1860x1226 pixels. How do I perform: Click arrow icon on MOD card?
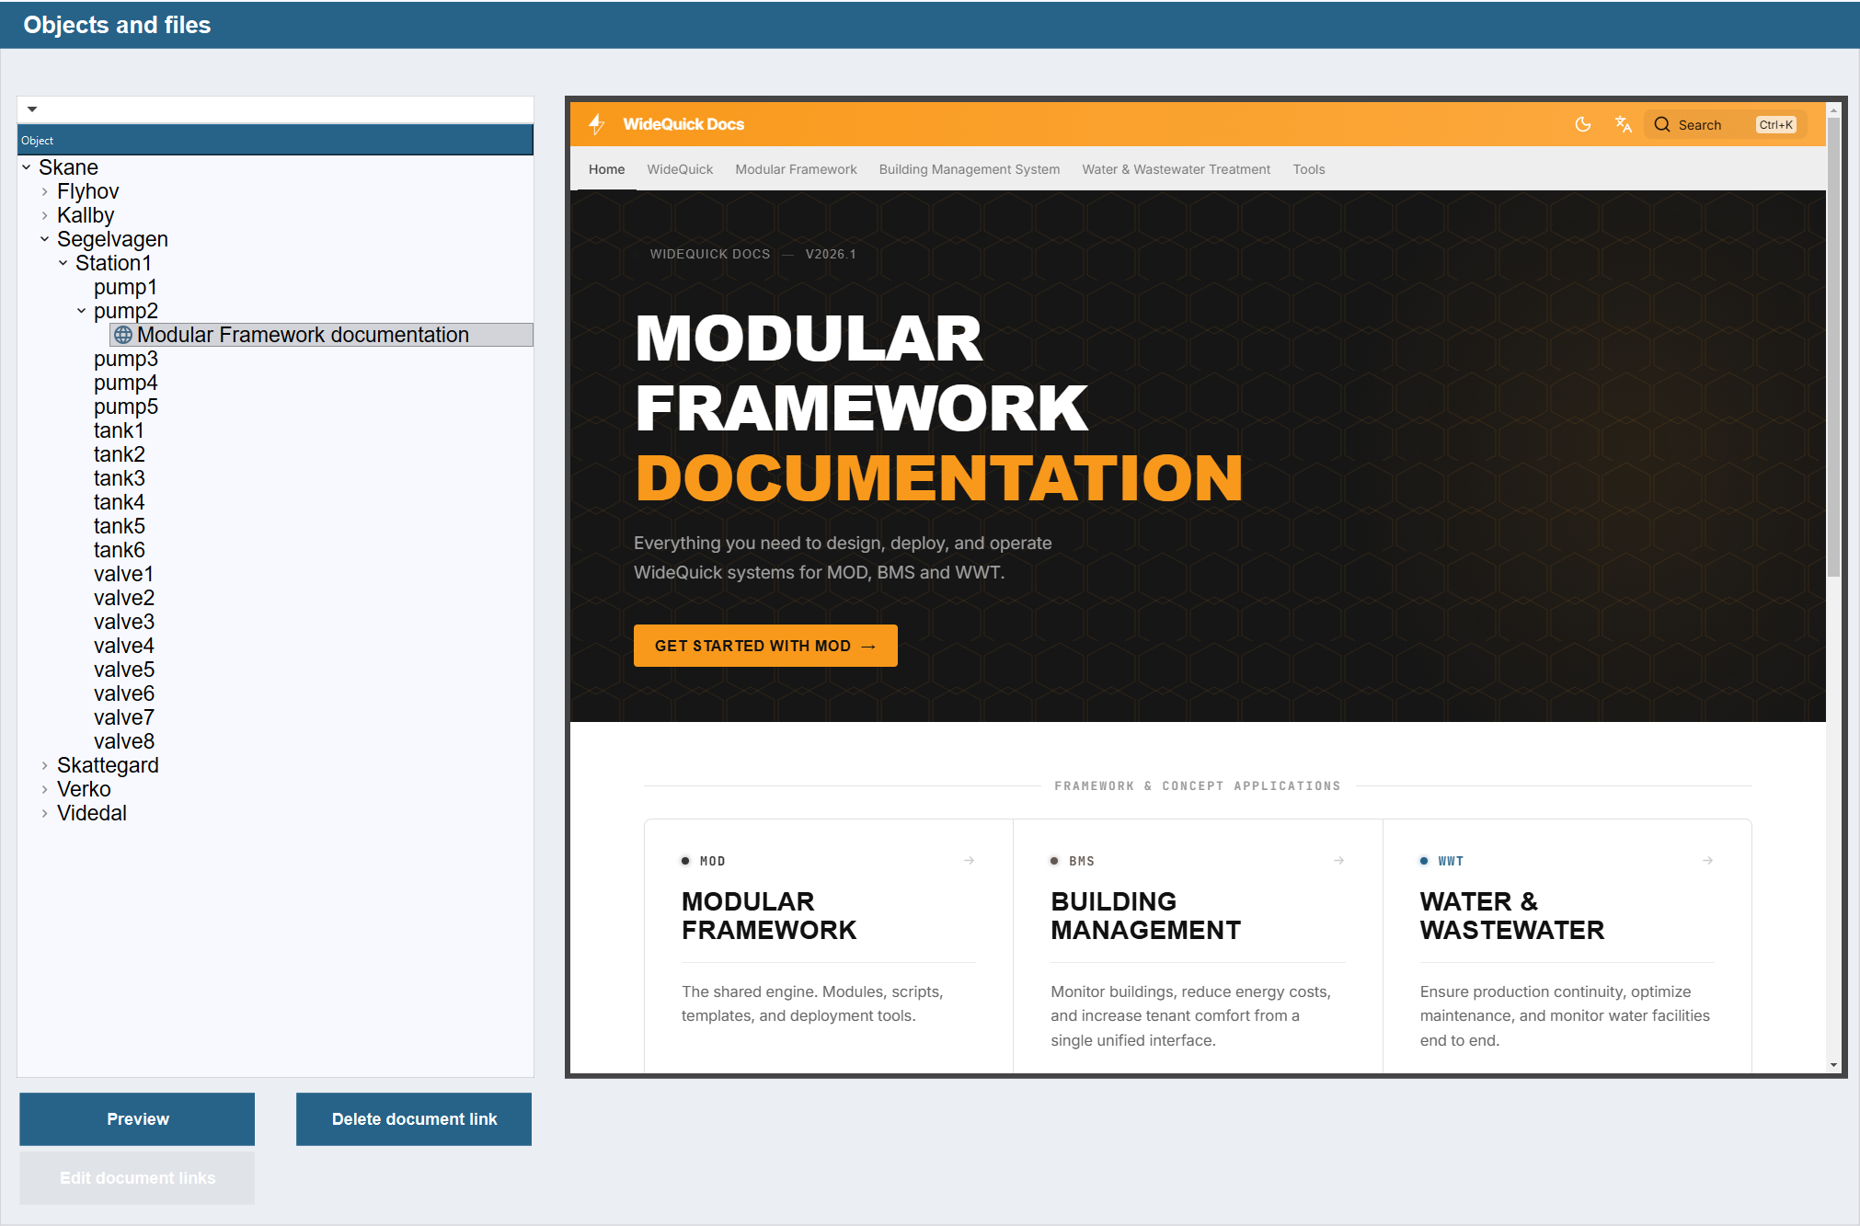point(969,861)
